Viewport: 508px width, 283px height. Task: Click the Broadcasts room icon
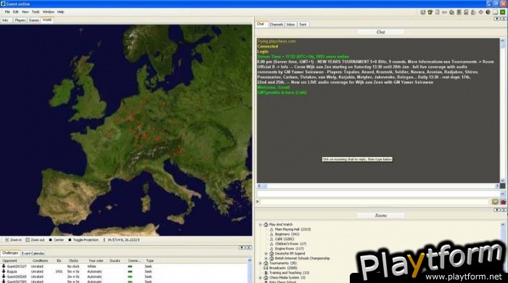266,268
